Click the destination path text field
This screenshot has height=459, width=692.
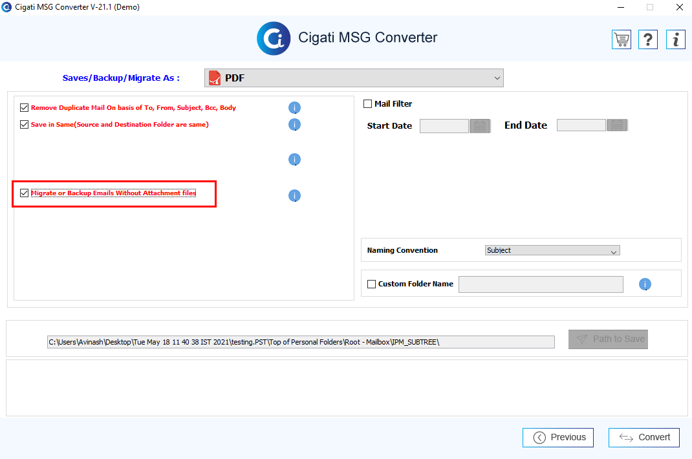pos(301,342)
